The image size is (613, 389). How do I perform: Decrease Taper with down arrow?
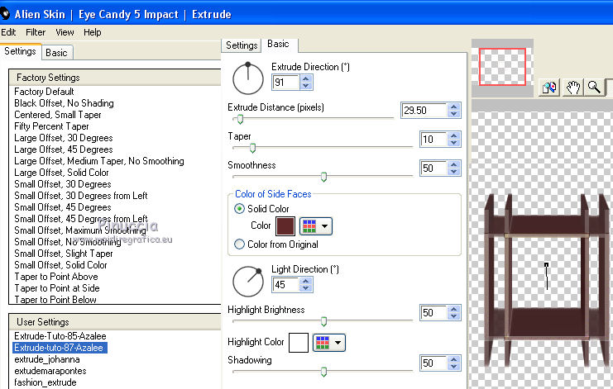click(x=453, y=143)
